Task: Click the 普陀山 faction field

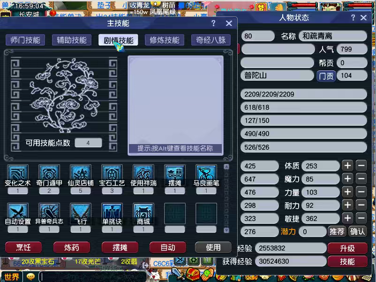Action: pos(277,76)
